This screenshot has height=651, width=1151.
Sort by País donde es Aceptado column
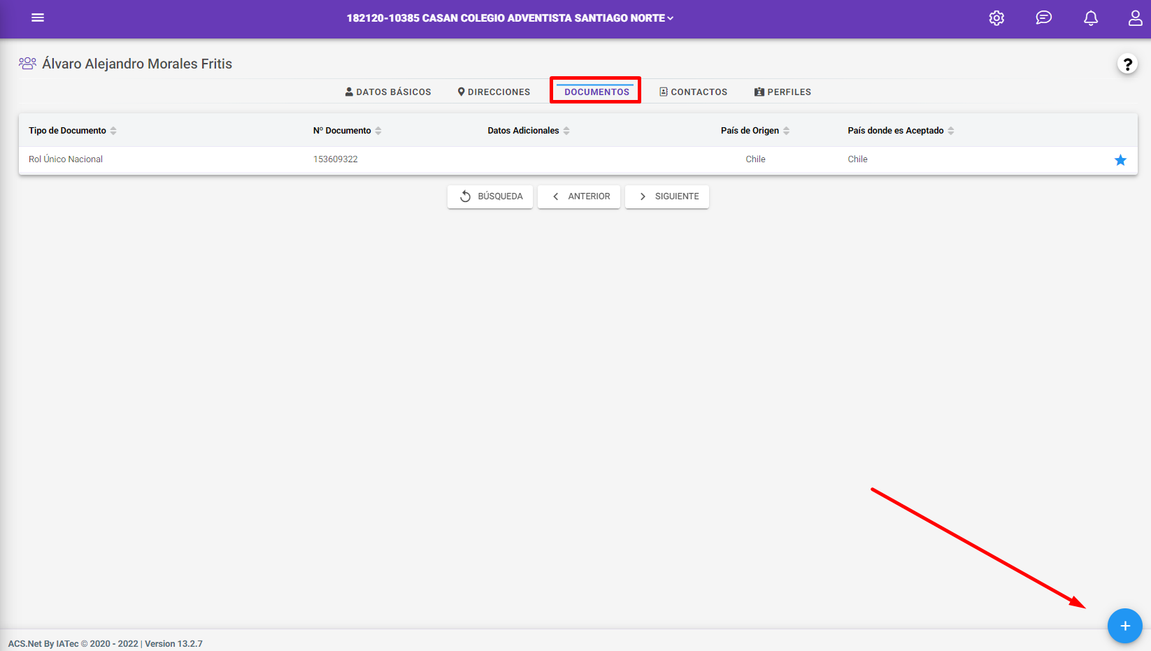(901, 131)
